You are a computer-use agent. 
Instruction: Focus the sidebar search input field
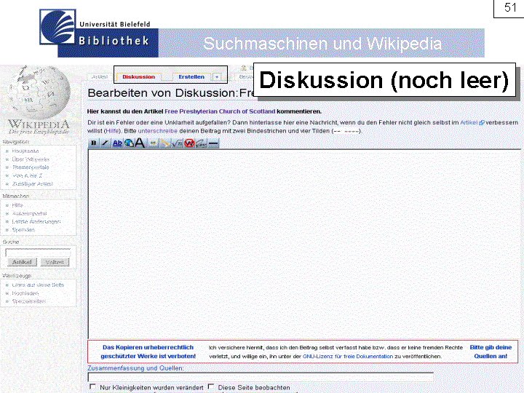38,253
